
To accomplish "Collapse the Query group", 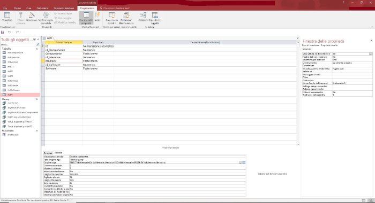I will [37, 99].
